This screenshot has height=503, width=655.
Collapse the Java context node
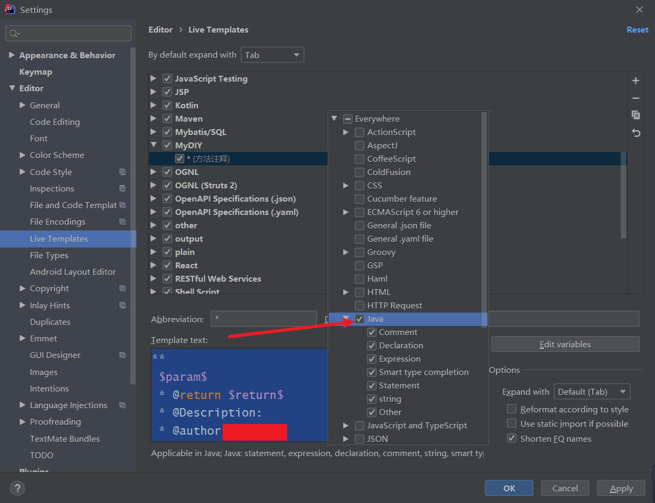point(346,318)
